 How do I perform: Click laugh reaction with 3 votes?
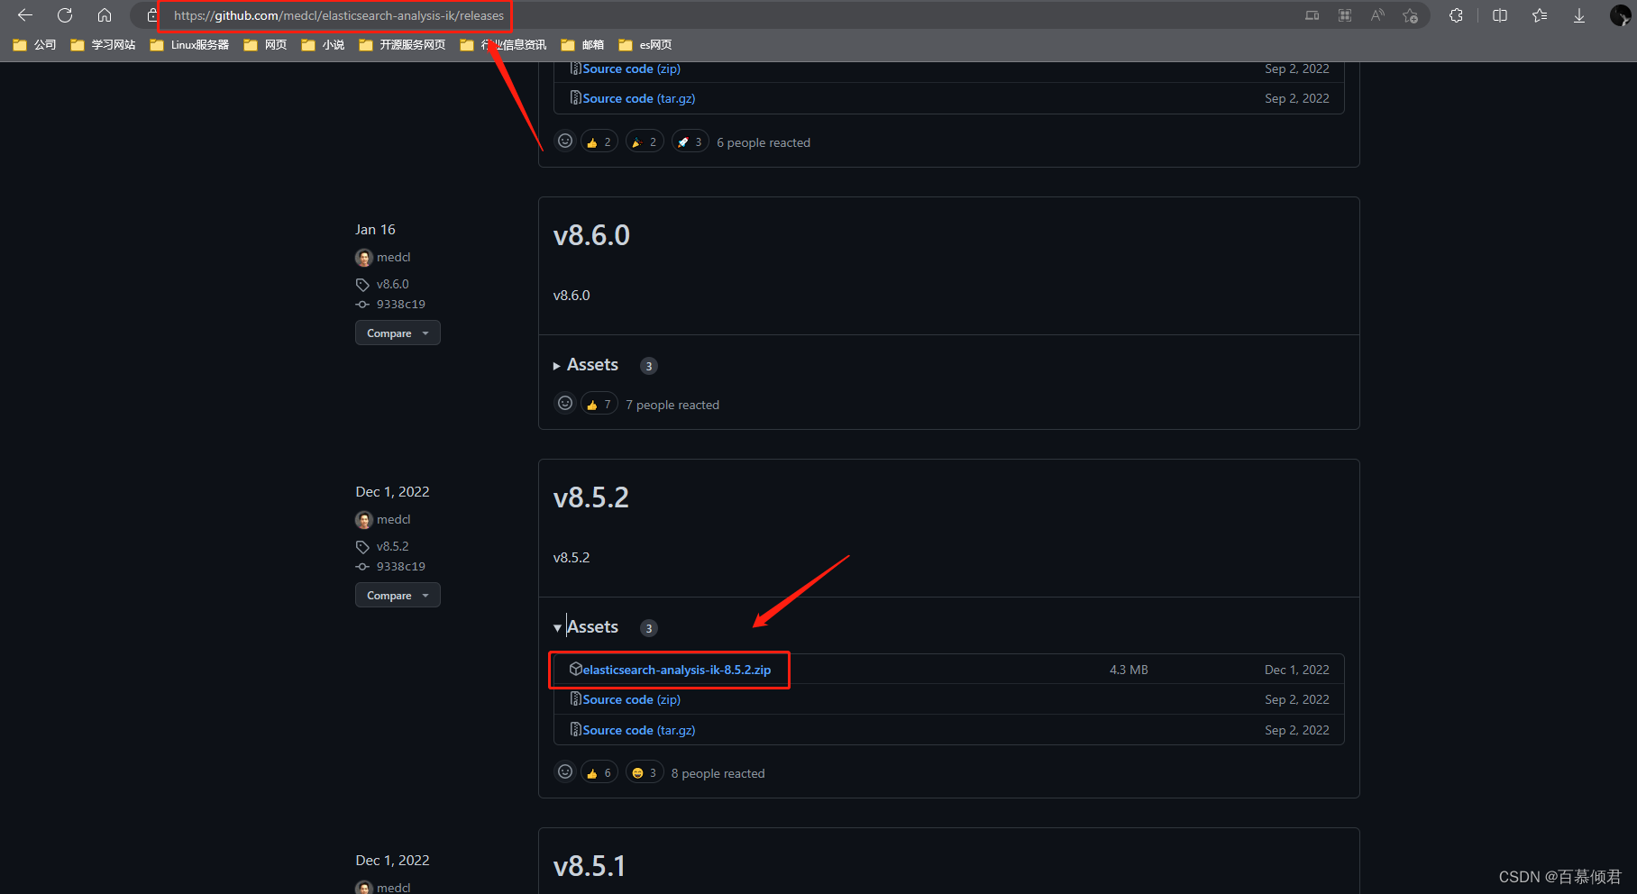(x=645, y=773)
